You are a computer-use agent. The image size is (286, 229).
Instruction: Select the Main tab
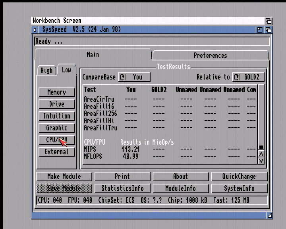(x=93, y=54)
